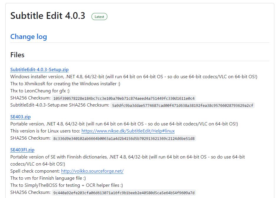277x198 pixels.
Task: Click the 'This version is for Linux users too' text
Action: click(45, 131)
